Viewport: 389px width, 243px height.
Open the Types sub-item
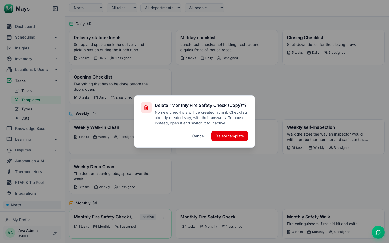(36, 109)
